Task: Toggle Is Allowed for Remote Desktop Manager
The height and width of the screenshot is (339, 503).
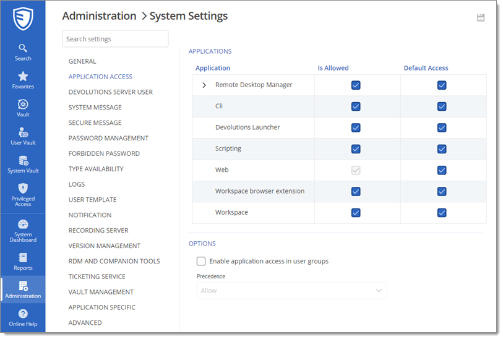Action: point(356,85)
